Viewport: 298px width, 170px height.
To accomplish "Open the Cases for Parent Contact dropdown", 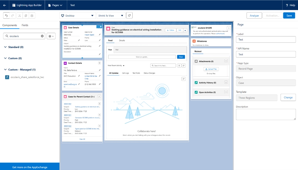I will (x=99, y=96).
